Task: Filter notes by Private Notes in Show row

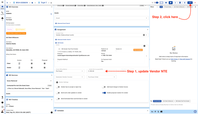Action: point(168,7)
